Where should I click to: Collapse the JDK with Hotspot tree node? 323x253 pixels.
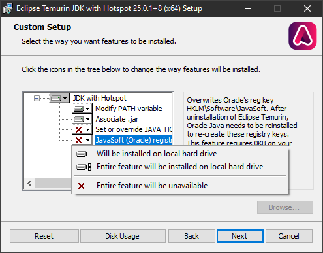(37, 98)
